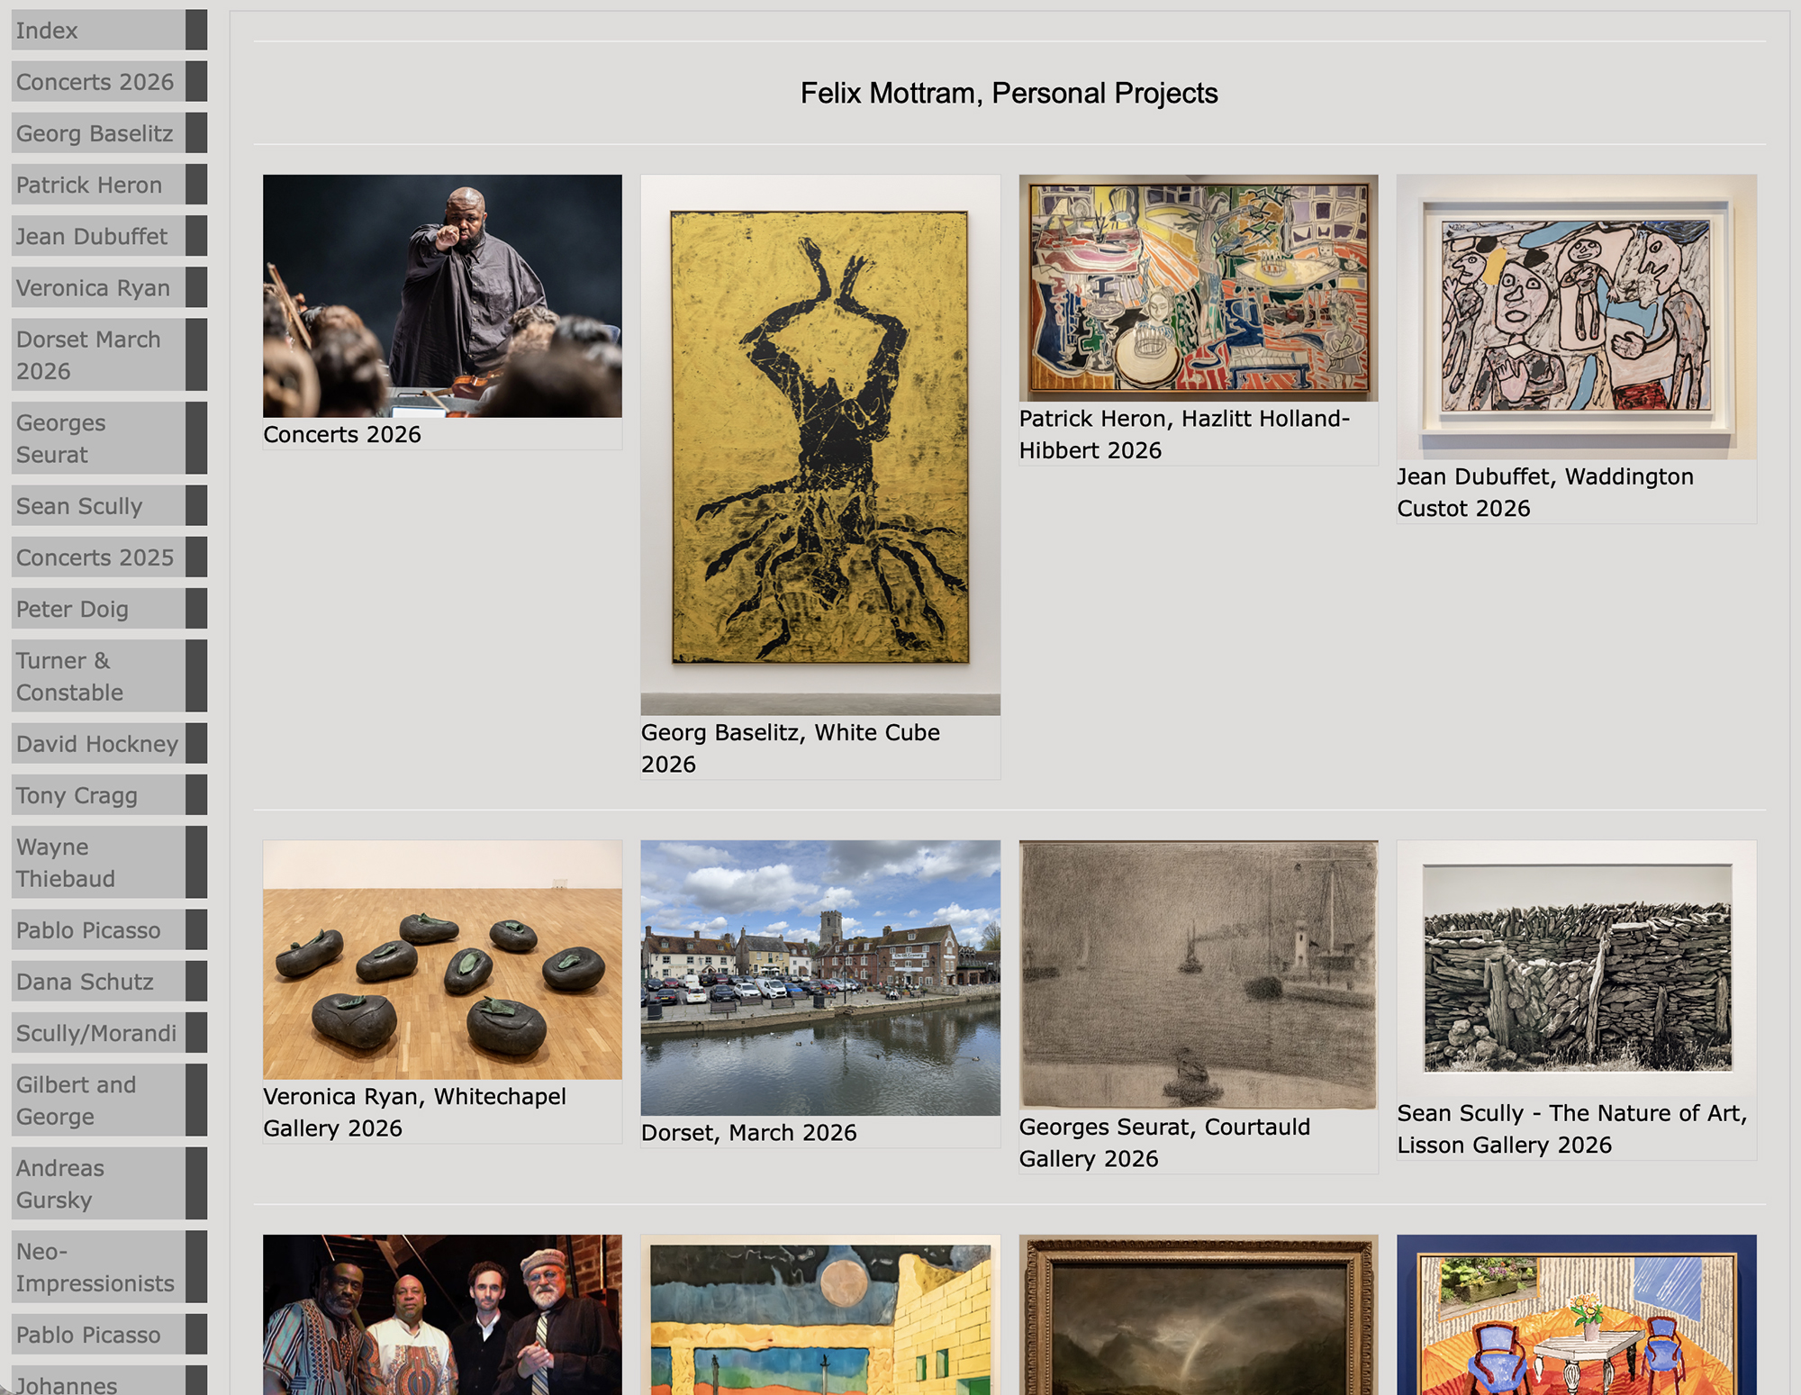Screen dimensions: 1801x1395
Task: Choose Dana Schutz in the sidebar menu
Action: coord(109,982)
